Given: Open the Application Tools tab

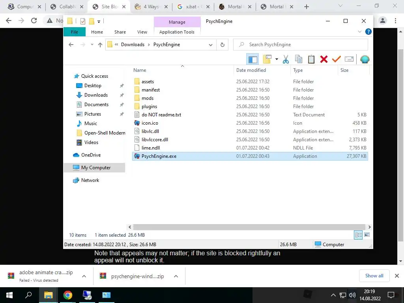Looking at the screenshot, I should point(177,32).
